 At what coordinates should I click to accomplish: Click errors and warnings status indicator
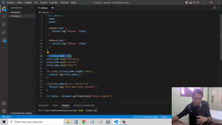coord(7,117)
